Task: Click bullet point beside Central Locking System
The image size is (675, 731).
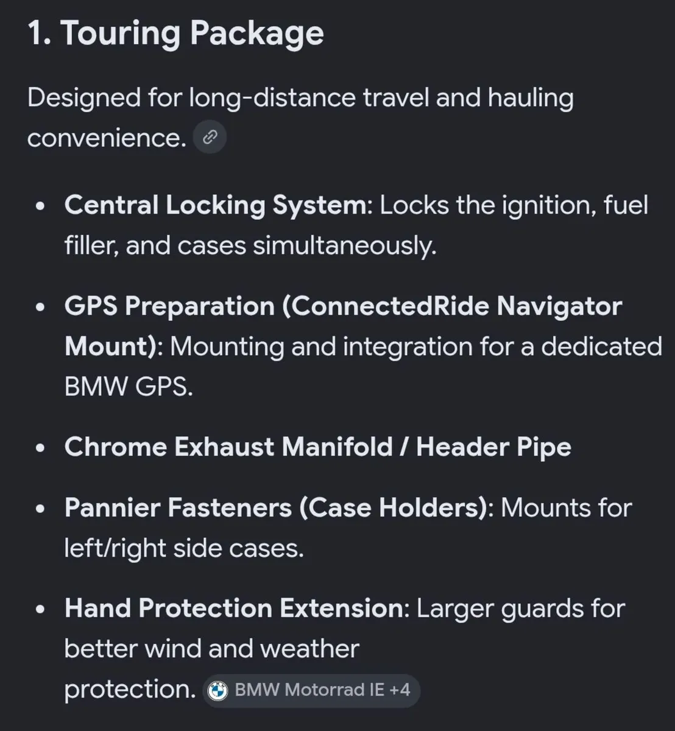Action: [40, 207]
